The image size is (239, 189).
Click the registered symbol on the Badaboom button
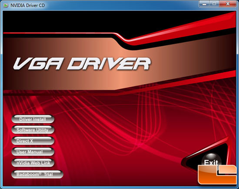(40, 173)
